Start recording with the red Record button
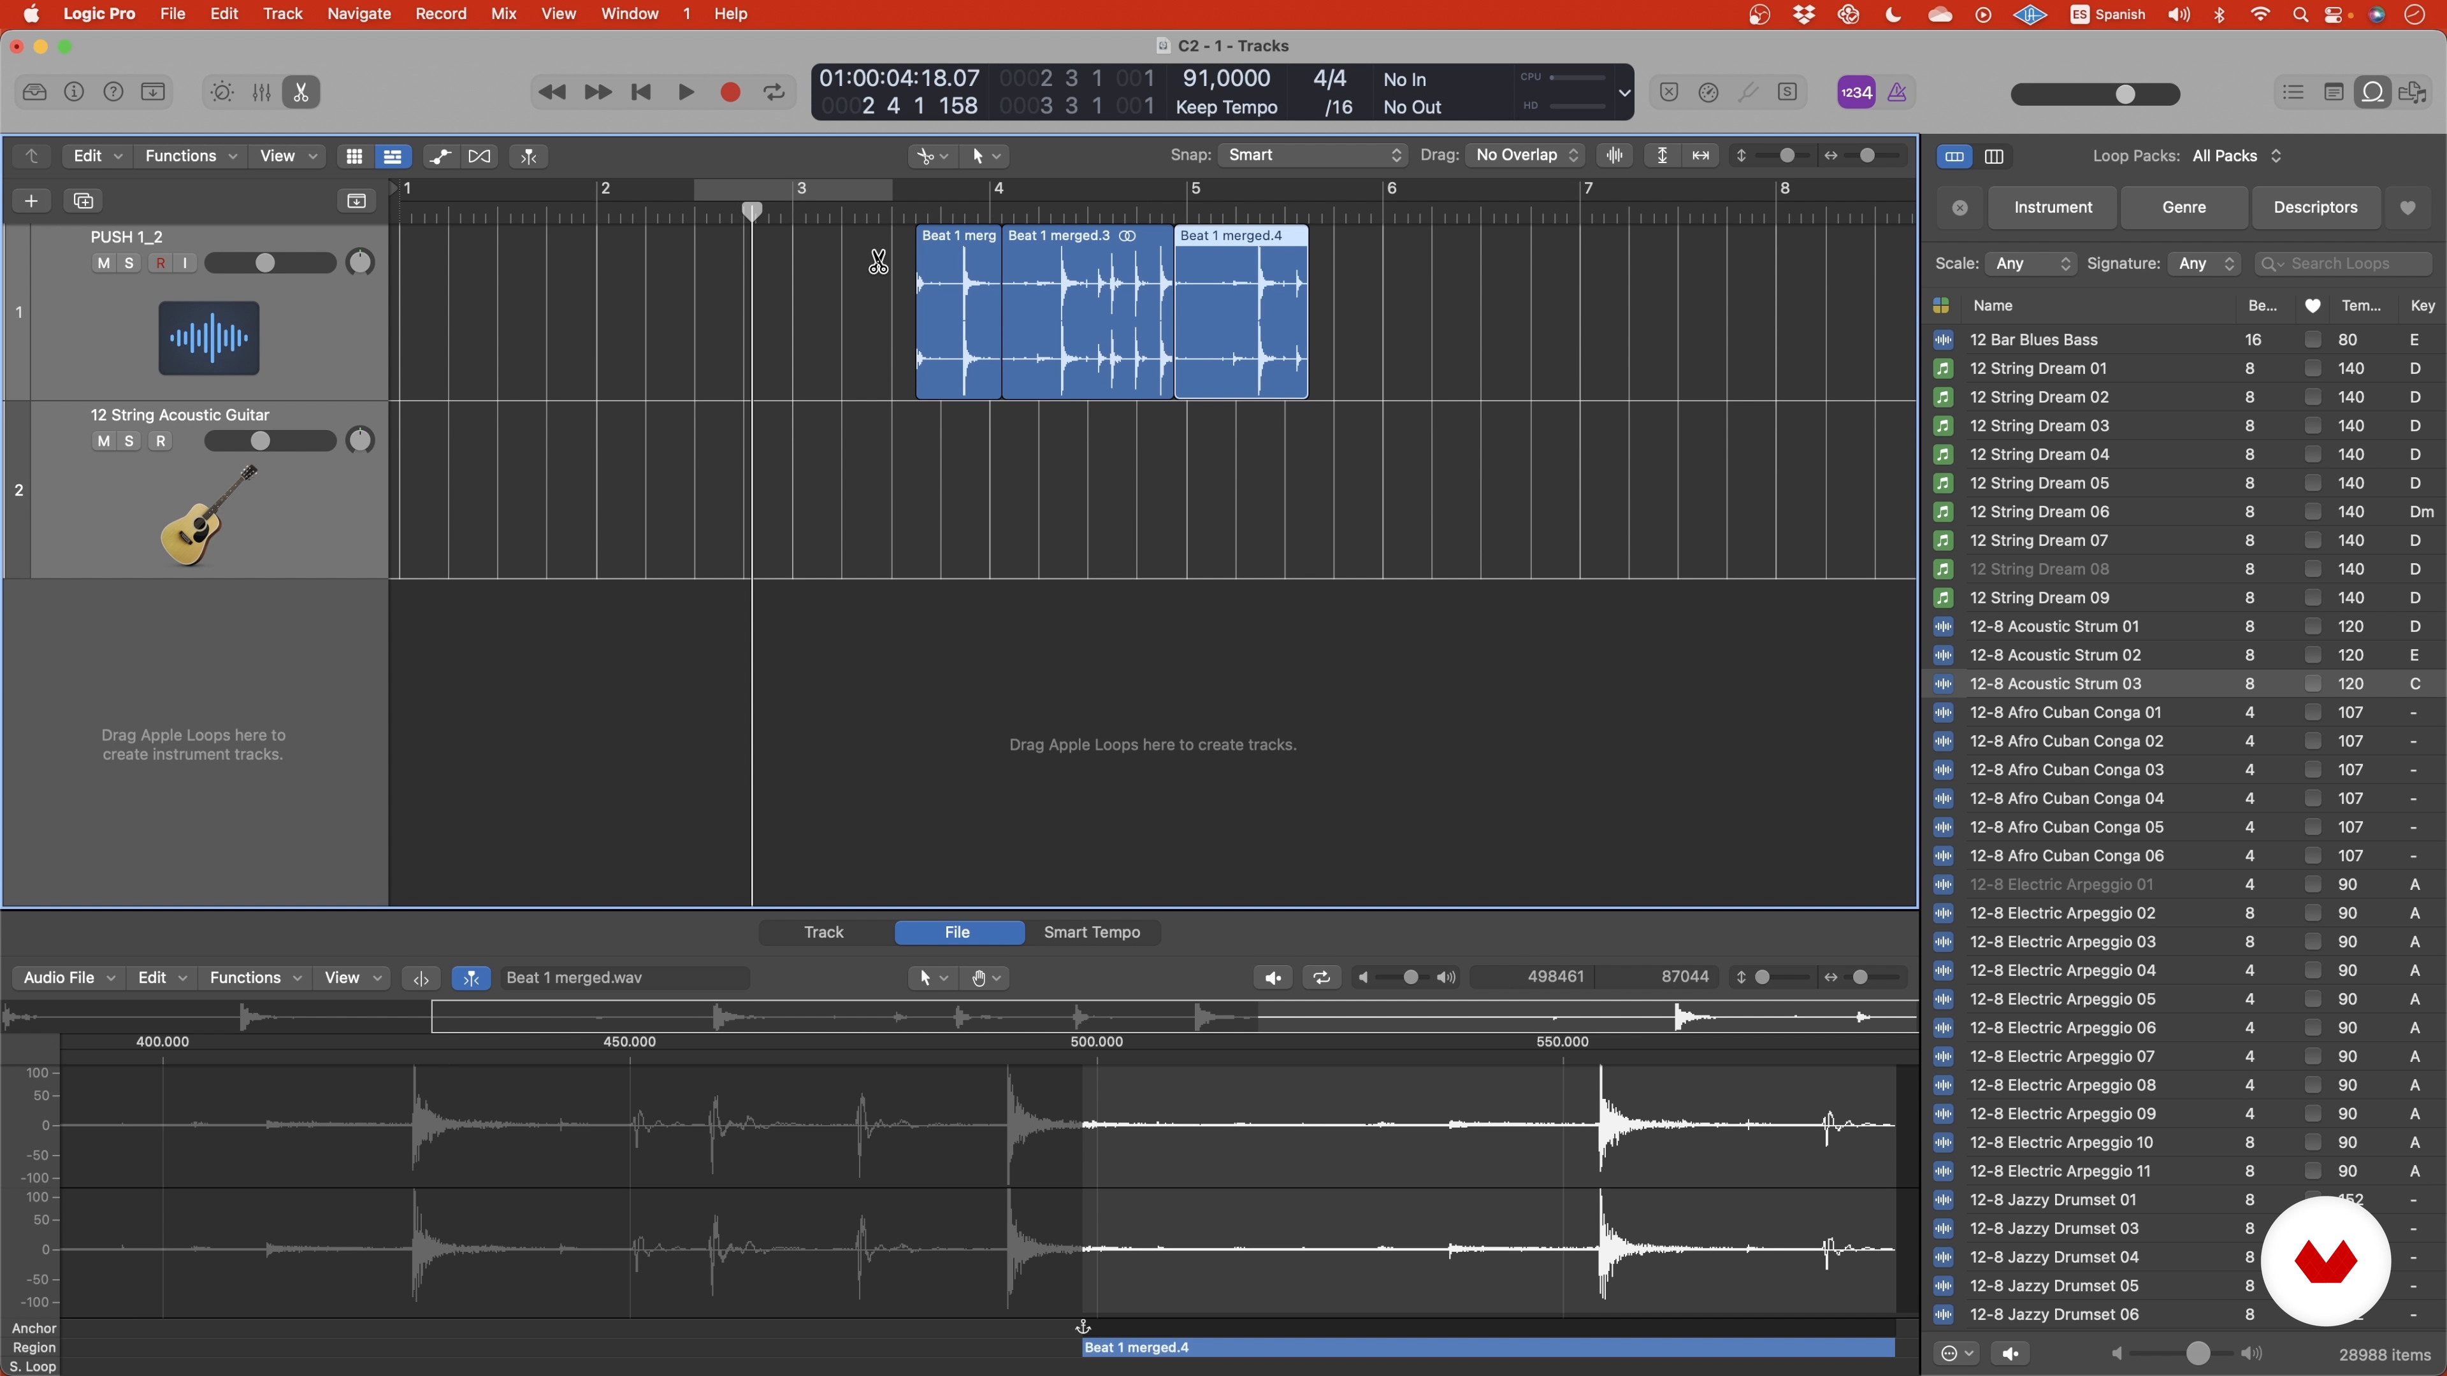2447x1376 pixels. click(730, 92)
